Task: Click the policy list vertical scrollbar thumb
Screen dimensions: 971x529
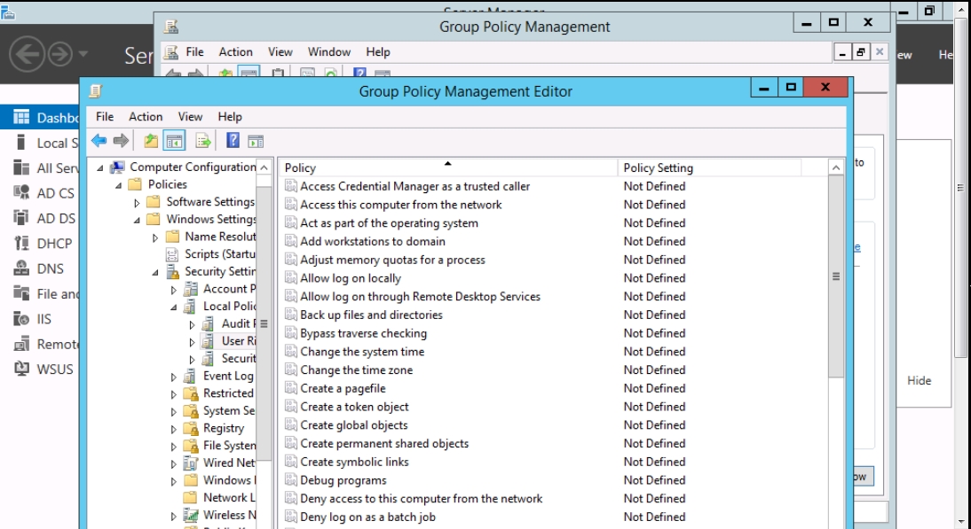Action: coord(835,276)
